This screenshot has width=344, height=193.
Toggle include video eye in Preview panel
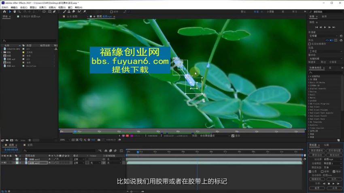[x=327, y=40]
